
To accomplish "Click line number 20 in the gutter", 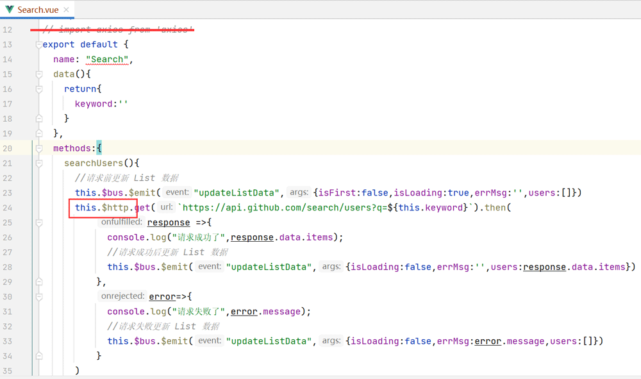I will click(7, 148).
